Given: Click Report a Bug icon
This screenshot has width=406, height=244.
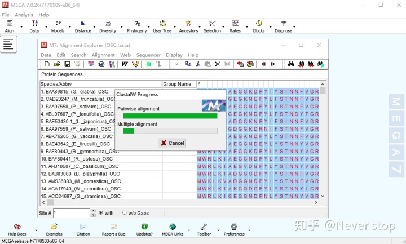Looking at the screenshot, I should [114, 229].
